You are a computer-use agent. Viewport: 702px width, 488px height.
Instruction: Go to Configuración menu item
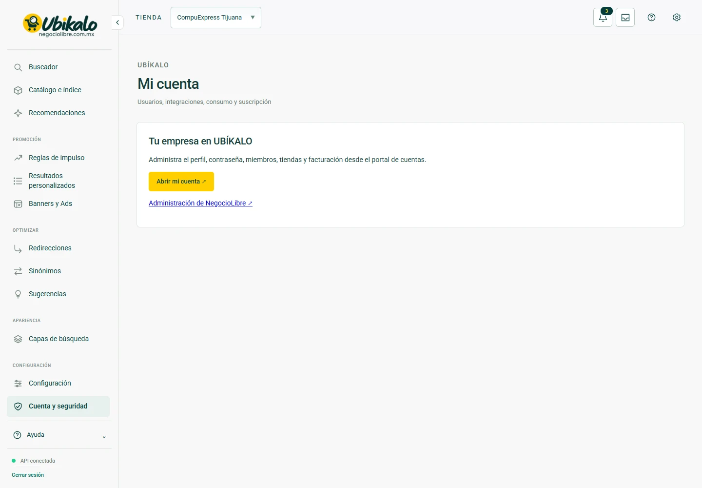click(58, 384)
